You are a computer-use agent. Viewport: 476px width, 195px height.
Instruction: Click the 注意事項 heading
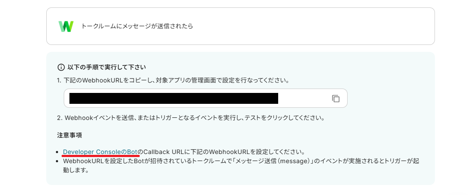69,135
